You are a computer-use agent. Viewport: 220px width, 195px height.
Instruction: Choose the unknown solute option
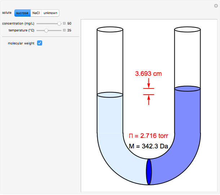tap(50, 13)
